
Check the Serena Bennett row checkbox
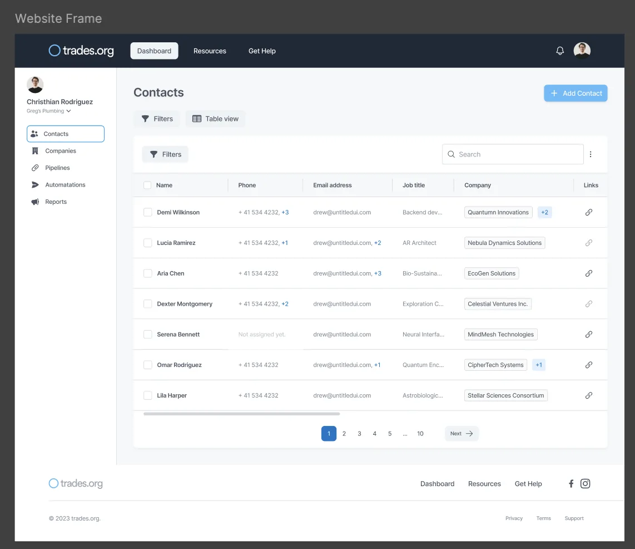(147, 334)
